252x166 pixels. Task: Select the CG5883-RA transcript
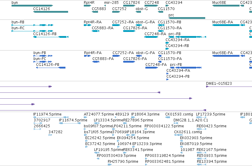(95, 31)
